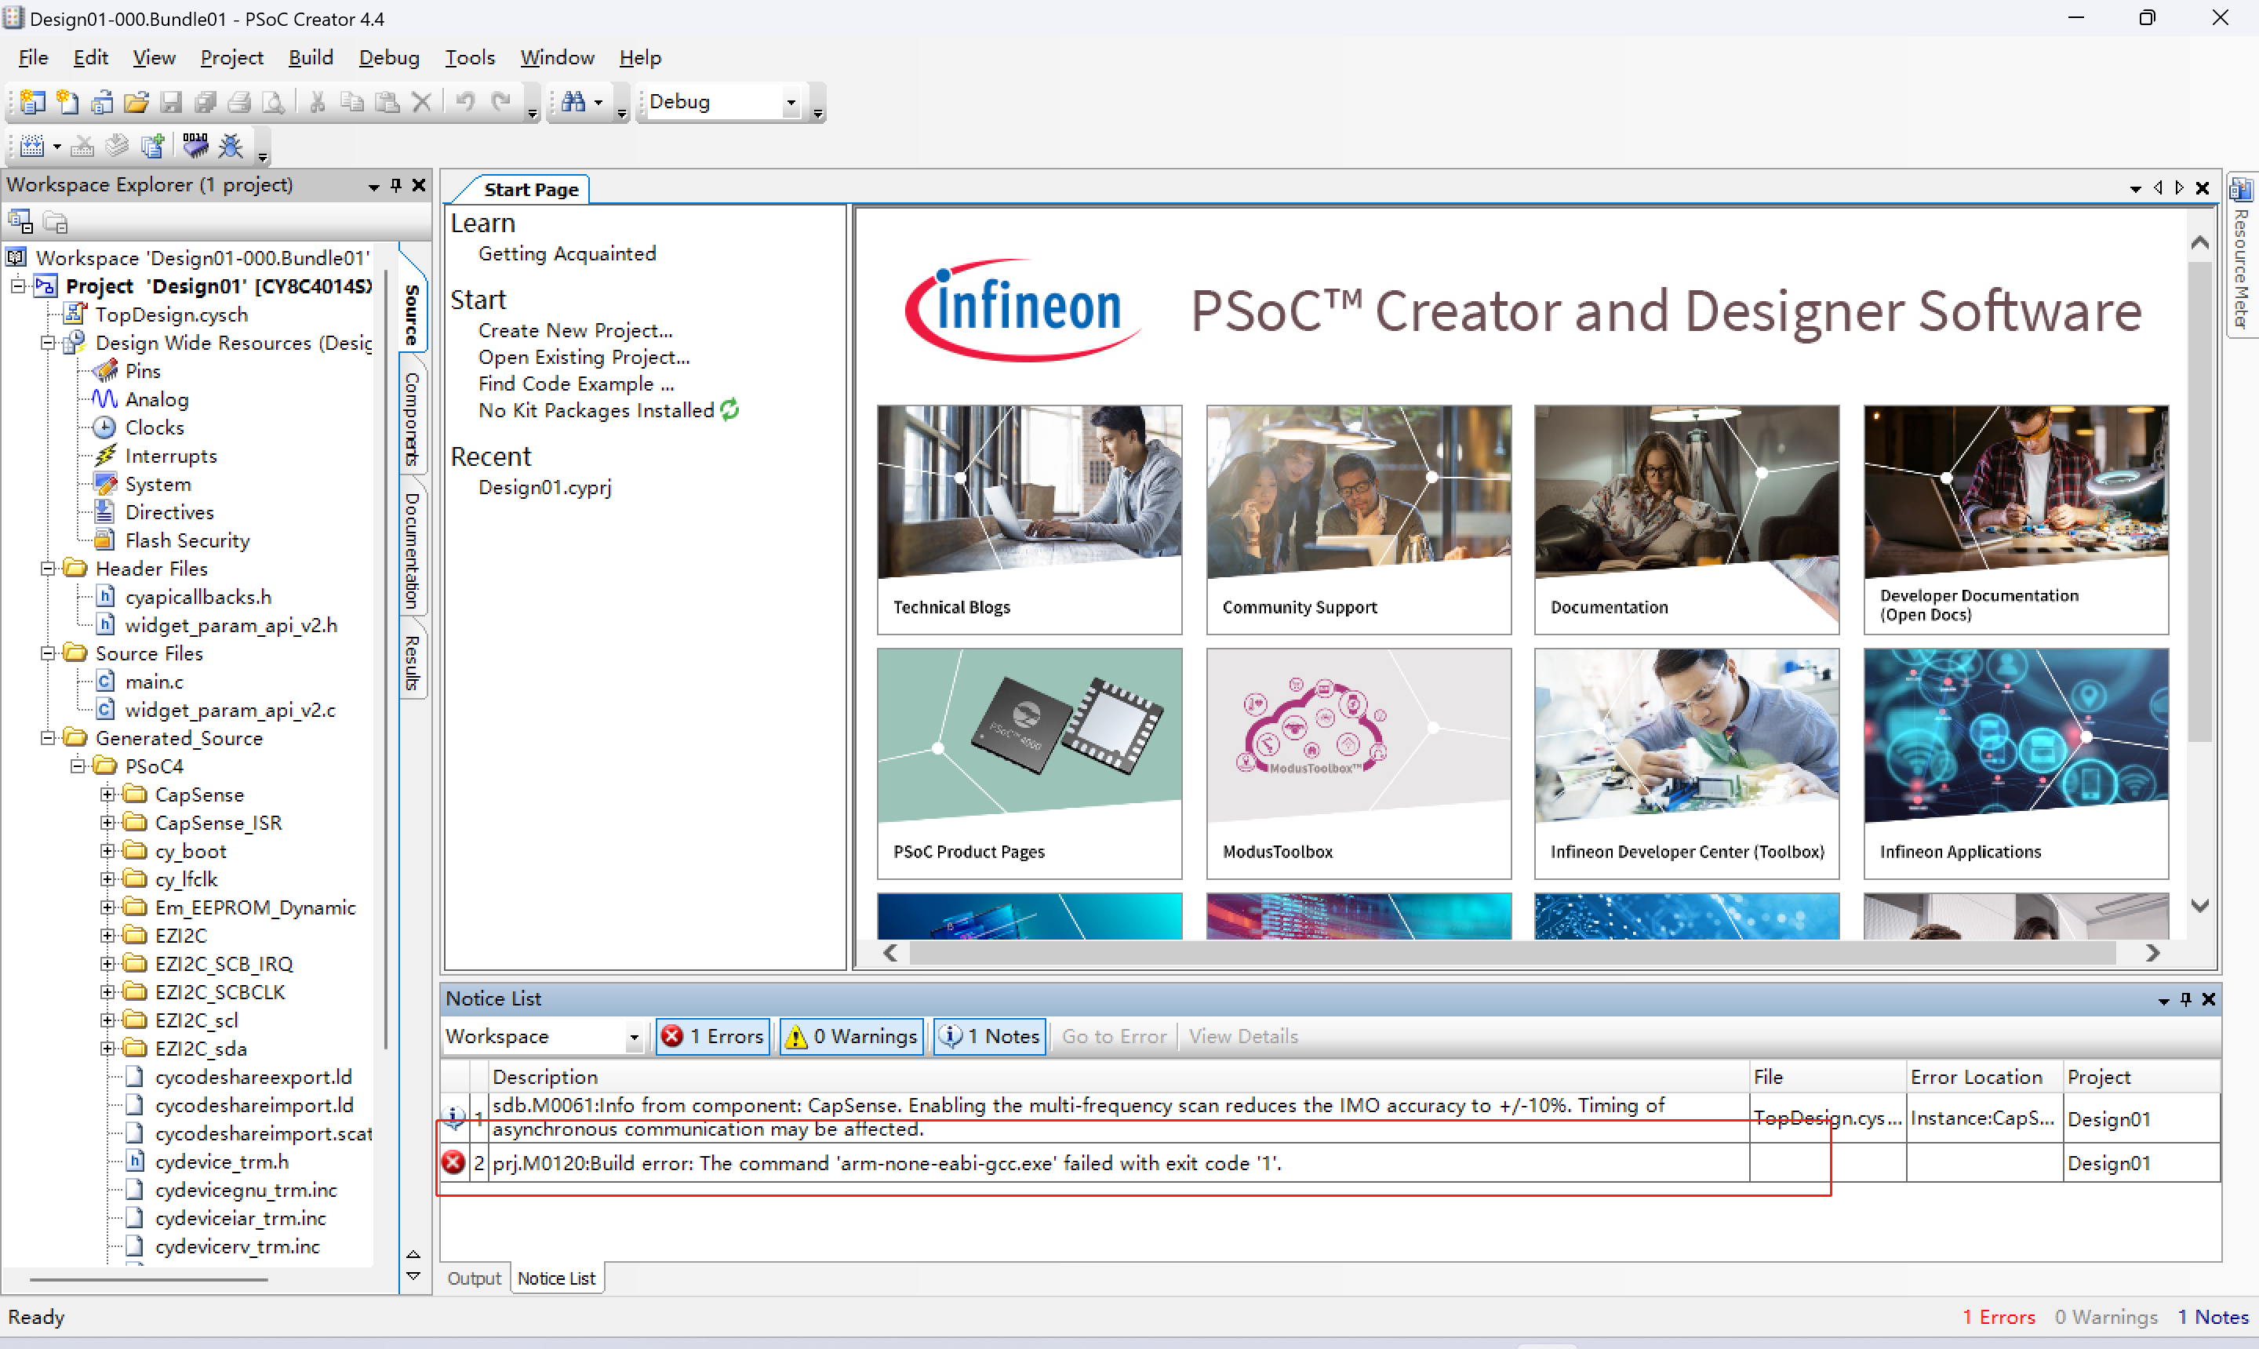This screenshot has height=1349, width=2259.
Task: Open the Find binoculars dropdown arrow
Action: (x=597, y=102)
